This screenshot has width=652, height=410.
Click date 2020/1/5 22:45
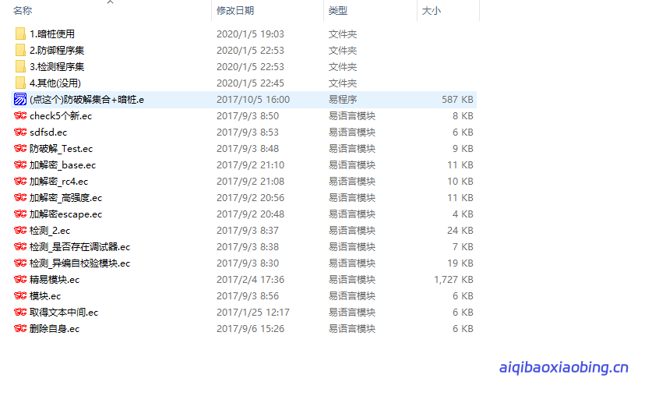[250, 83]
